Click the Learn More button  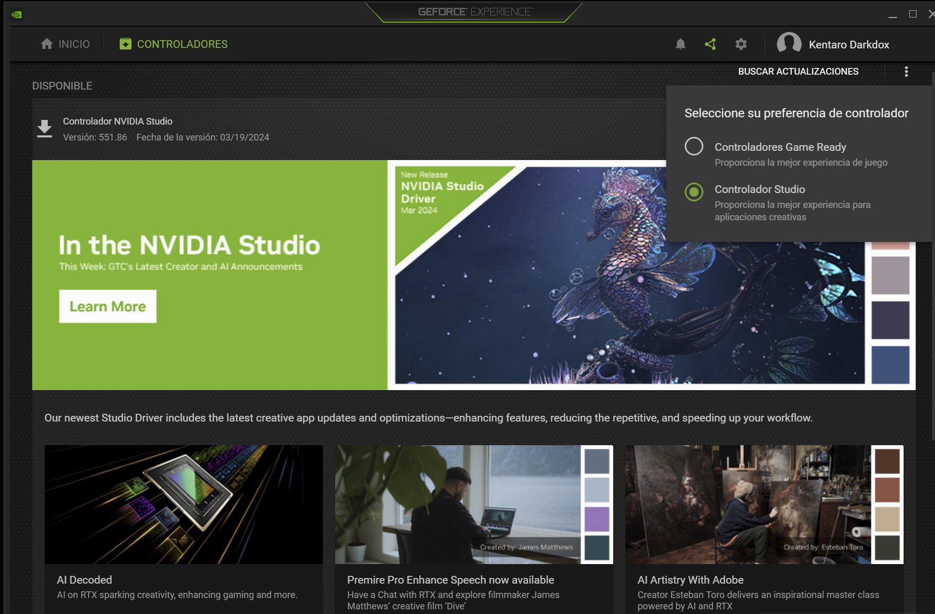pyautogui.click(x=108, y=306)
